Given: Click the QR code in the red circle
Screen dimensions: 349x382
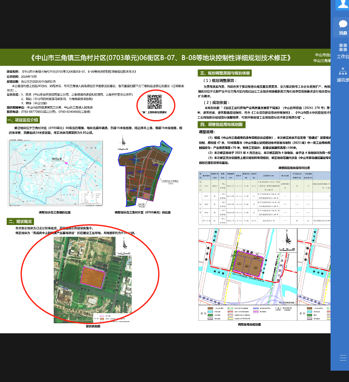Looking at the screenshot, I should (154, 102).
